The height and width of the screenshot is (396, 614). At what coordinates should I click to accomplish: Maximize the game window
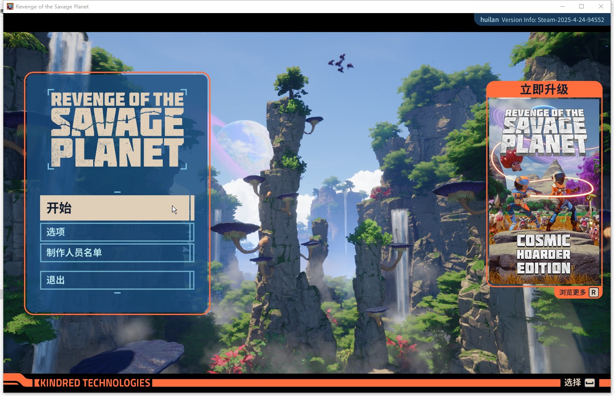(x=582, y=6)
